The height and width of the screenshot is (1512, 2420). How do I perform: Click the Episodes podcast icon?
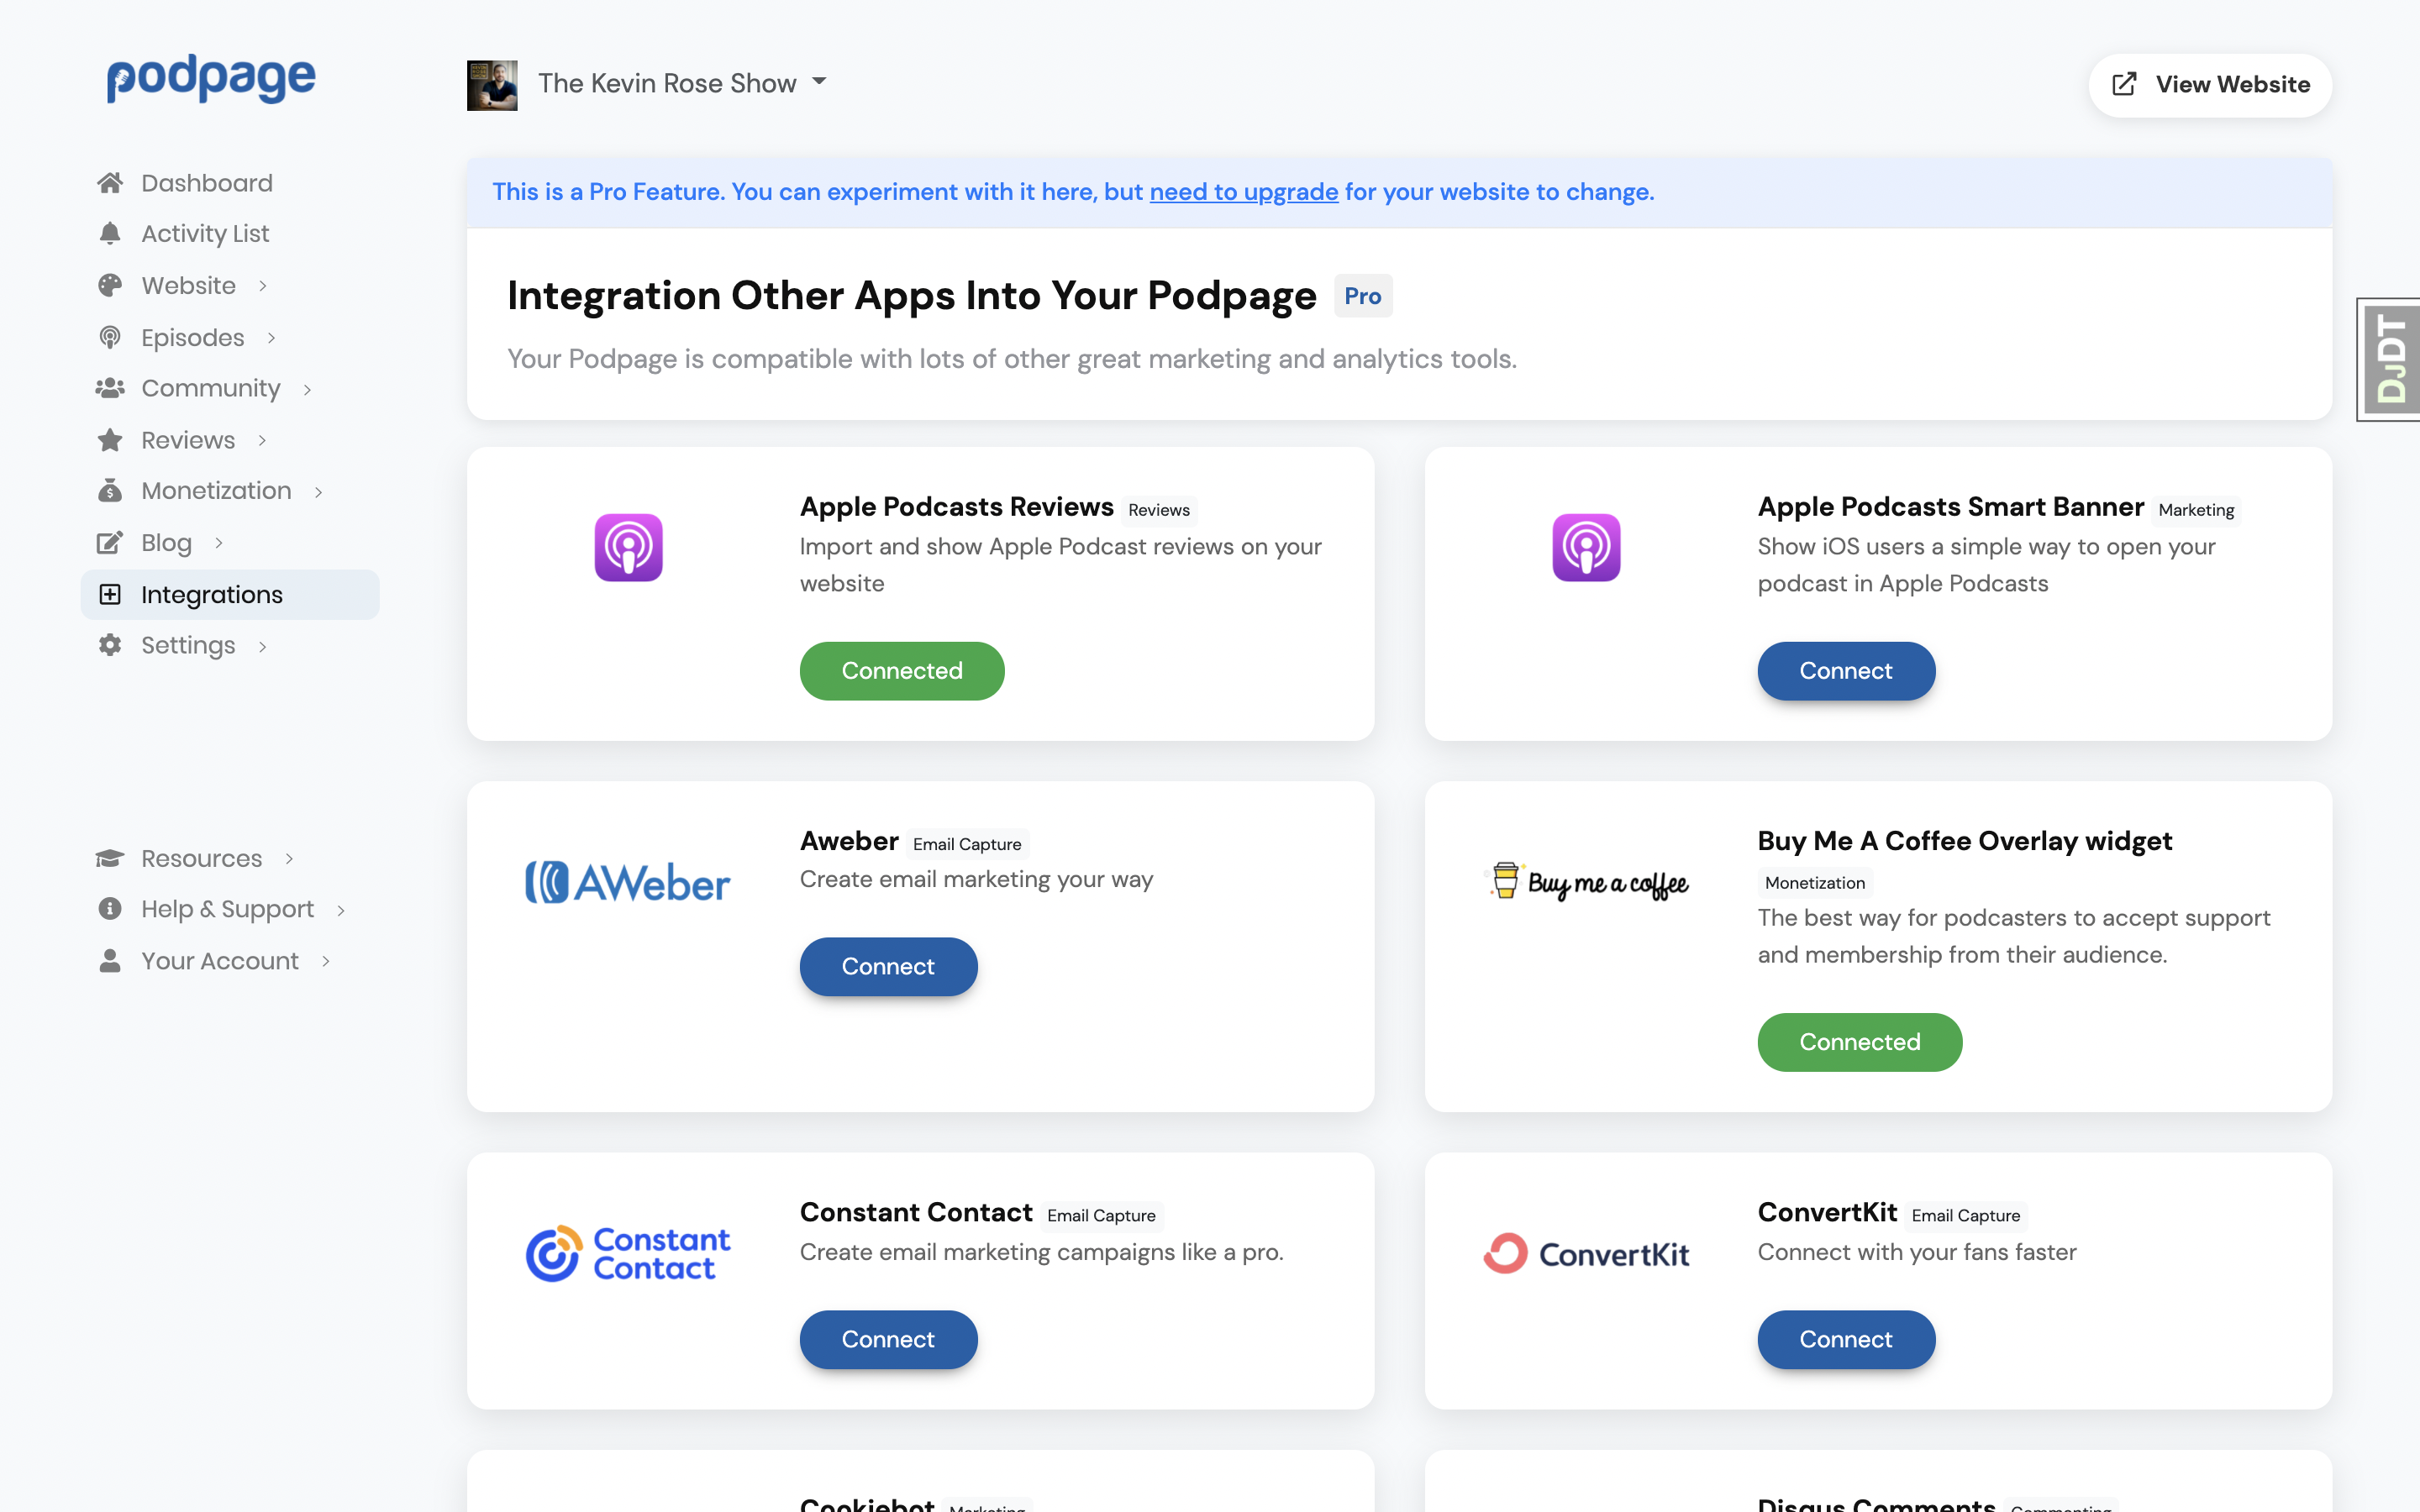(x=110, y=338)
